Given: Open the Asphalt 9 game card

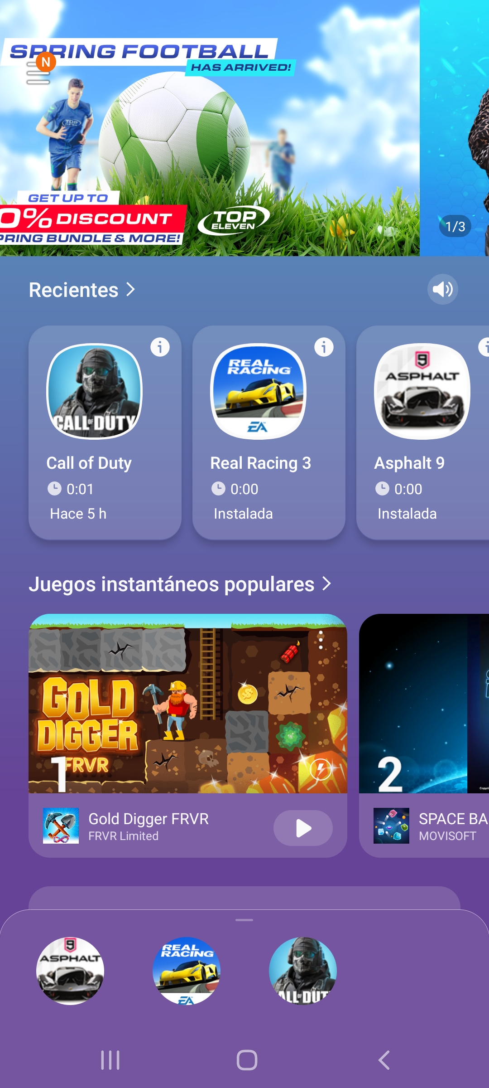Looking at the screenshot, I should click(x=423, y=432).
